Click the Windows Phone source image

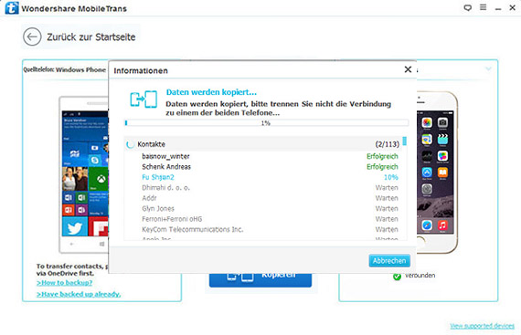pos(84,174)
